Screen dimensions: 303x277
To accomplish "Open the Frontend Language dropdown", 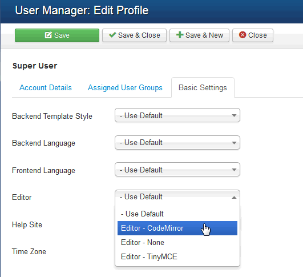I will click(x=177, y=170).
